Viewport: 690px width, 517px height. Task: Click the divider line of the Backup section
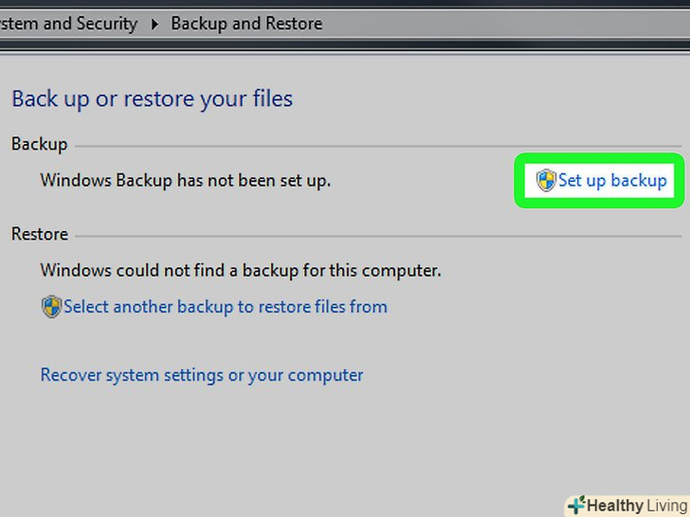pyautogui.click(x=379, y=145)
